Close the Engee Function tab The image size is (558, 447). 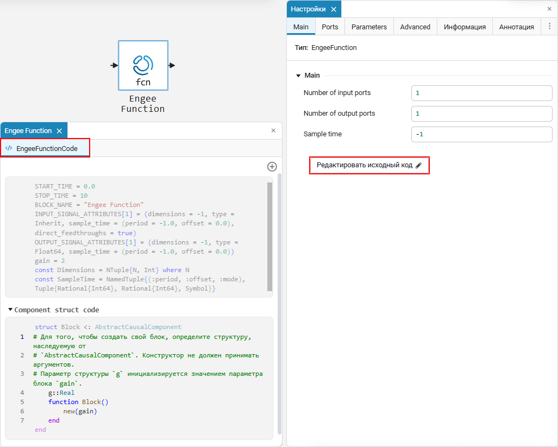pyautogui.click(x=59, y=131)
